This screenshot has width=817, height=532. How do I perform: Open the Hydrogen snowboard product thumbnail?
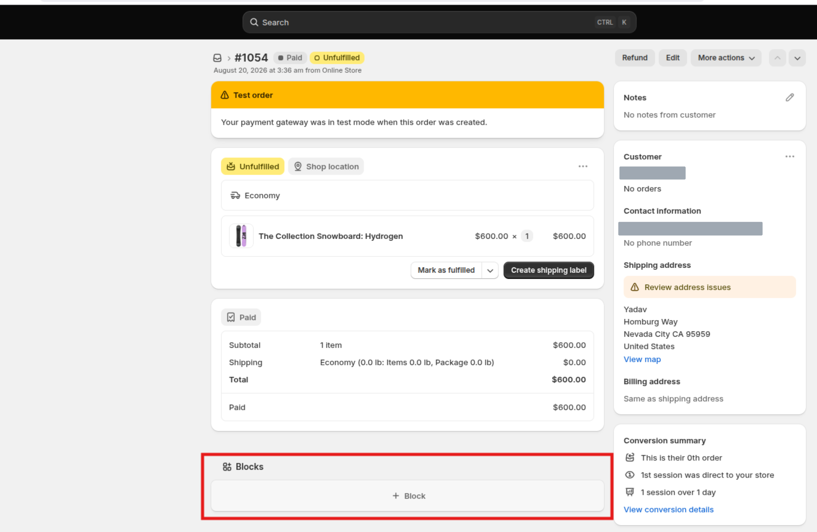coord(241,236)
